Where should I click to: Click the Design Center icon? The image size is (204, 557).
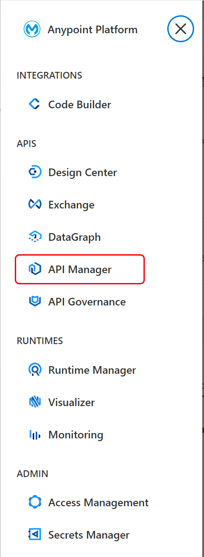[35, 172]
